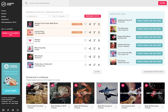Click the Accedi login button
The height and width of the screenshot is (112, 168).
coord(162,3)
